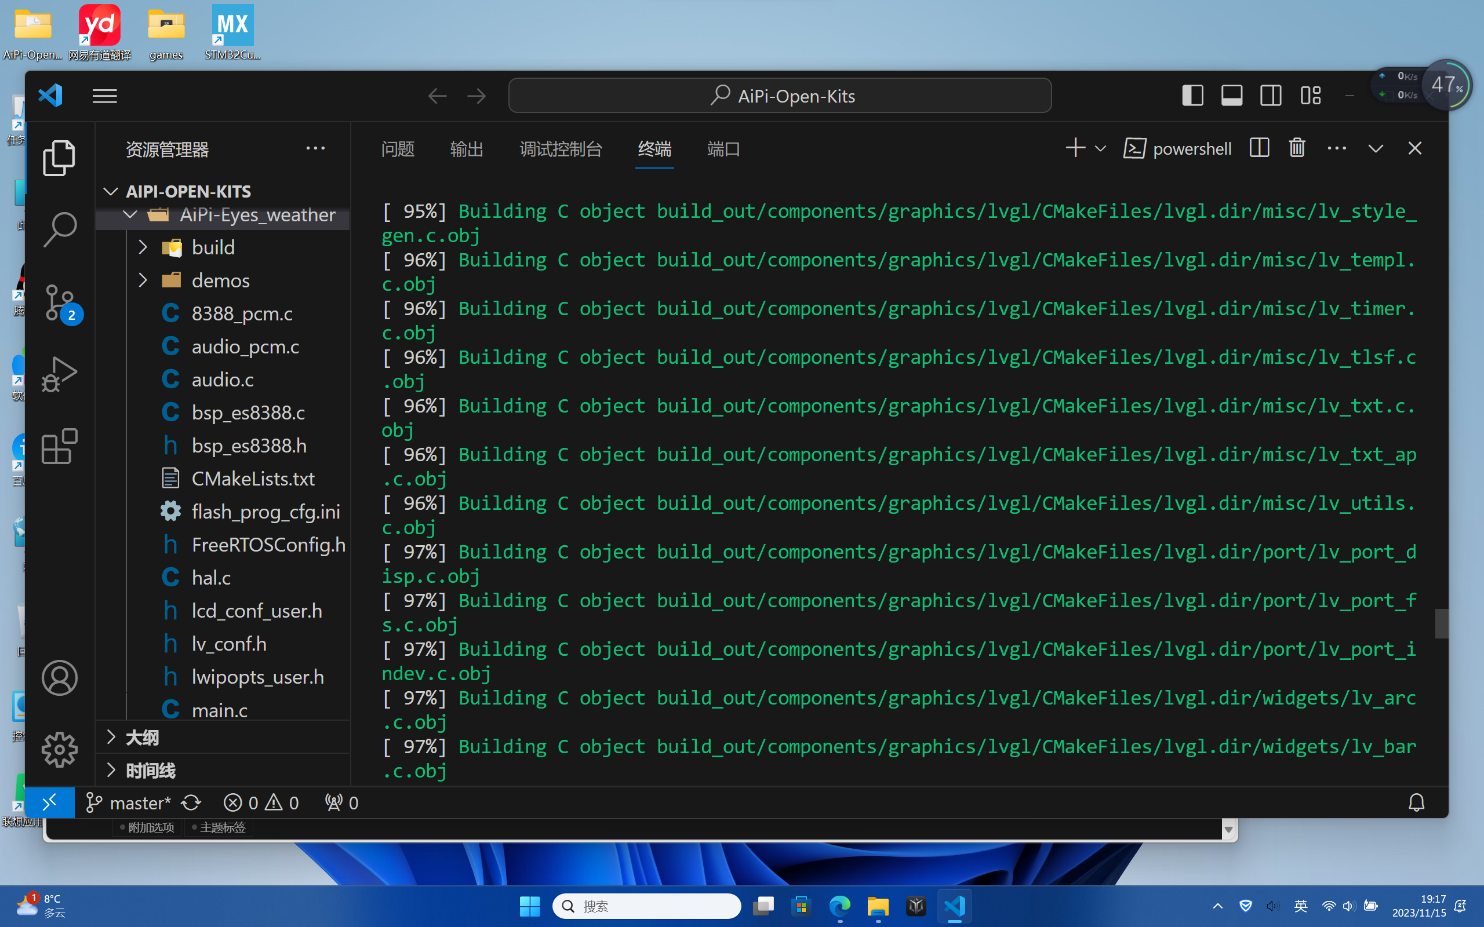This screenshot has height=927, width=1484.
Task: Maximize panel size with chevron icon
Action: pos(1376,148)
